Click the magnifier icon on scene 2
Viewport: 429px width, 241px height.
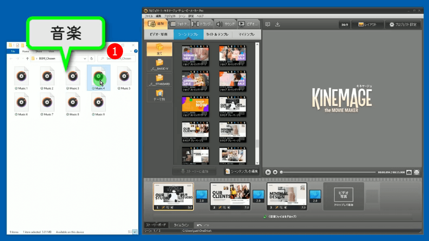[224, 208]
